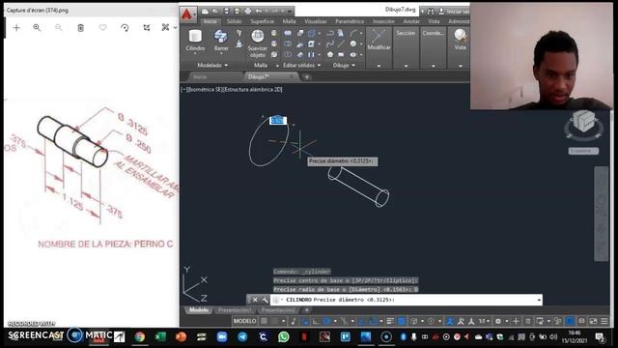The width and height of the screenshot is (618, 348).
Task: Add new layout with plus next to Presentación2
Action: coord(307,310)
